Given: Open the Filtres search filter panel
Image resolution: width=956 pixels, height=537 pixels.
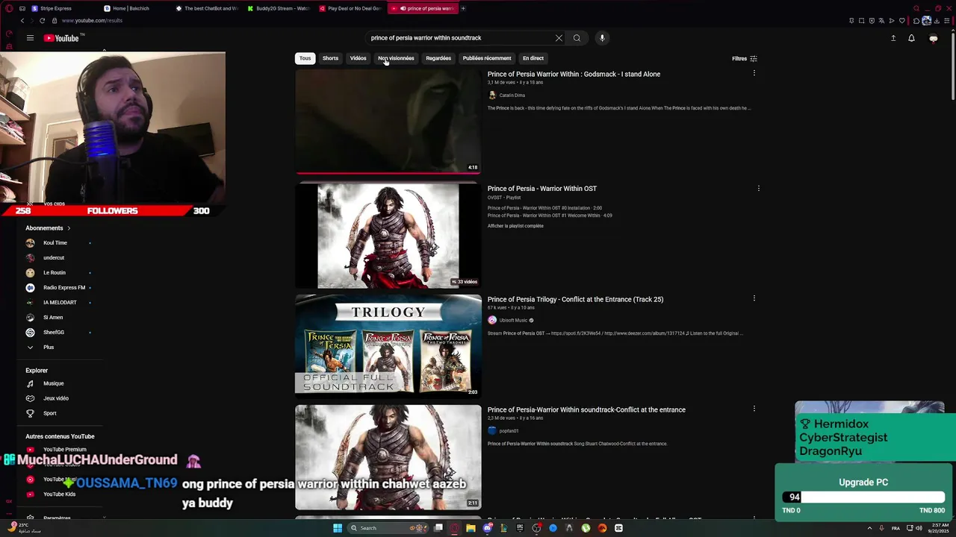Looking at the screenshot, I should click(x=745, y=58).
